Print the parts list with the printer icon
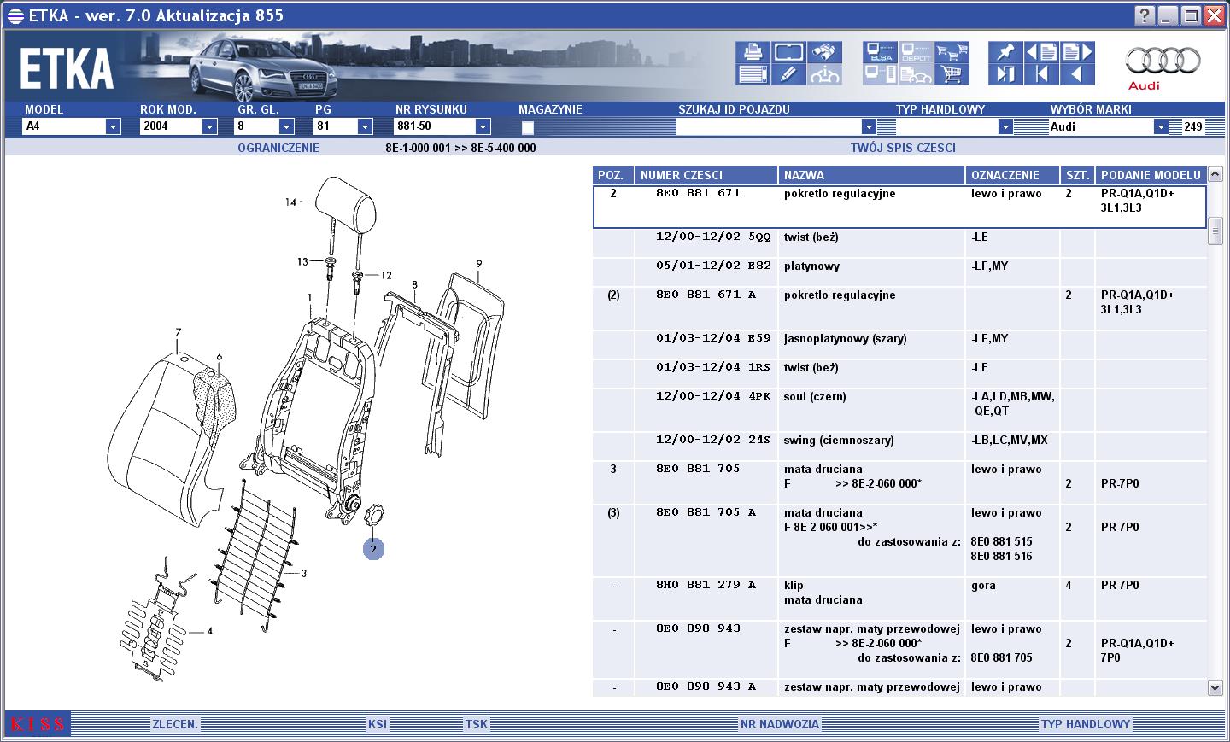This screenshot has width=1230, height=742. coord(753,52)
